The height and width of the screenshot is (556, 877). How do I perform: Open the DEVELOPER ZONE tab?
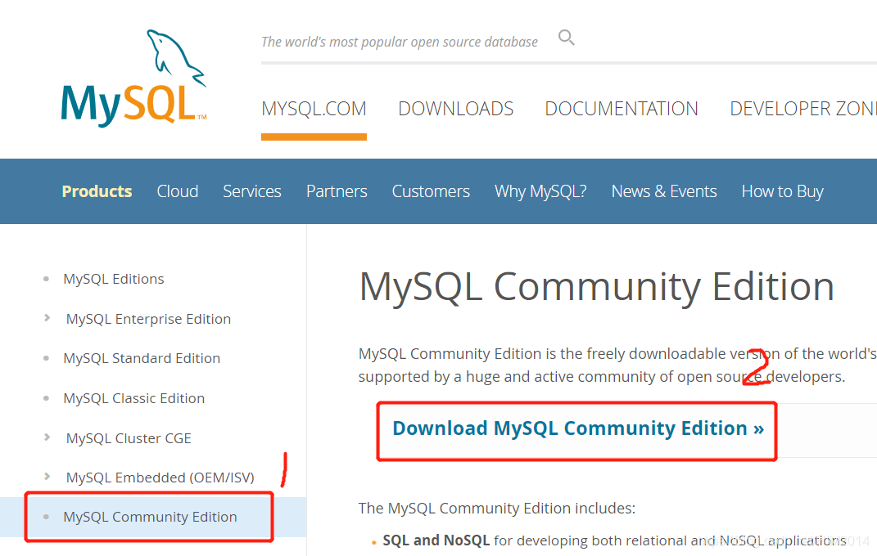click(x=803, y=108)
